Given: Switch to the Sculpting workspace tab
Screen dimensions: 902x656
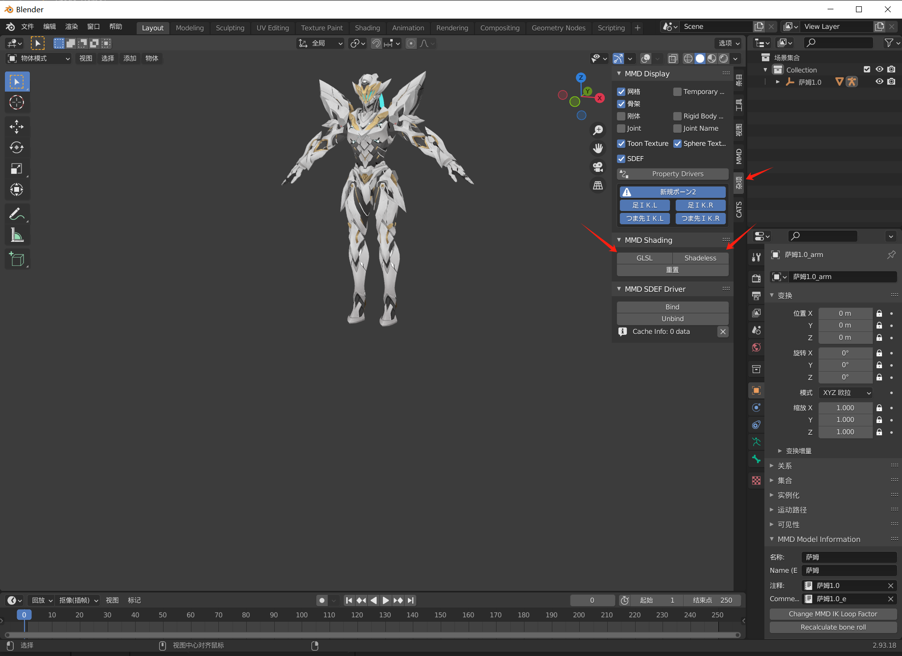Looking at the screenshot, I should coord(230,28).
